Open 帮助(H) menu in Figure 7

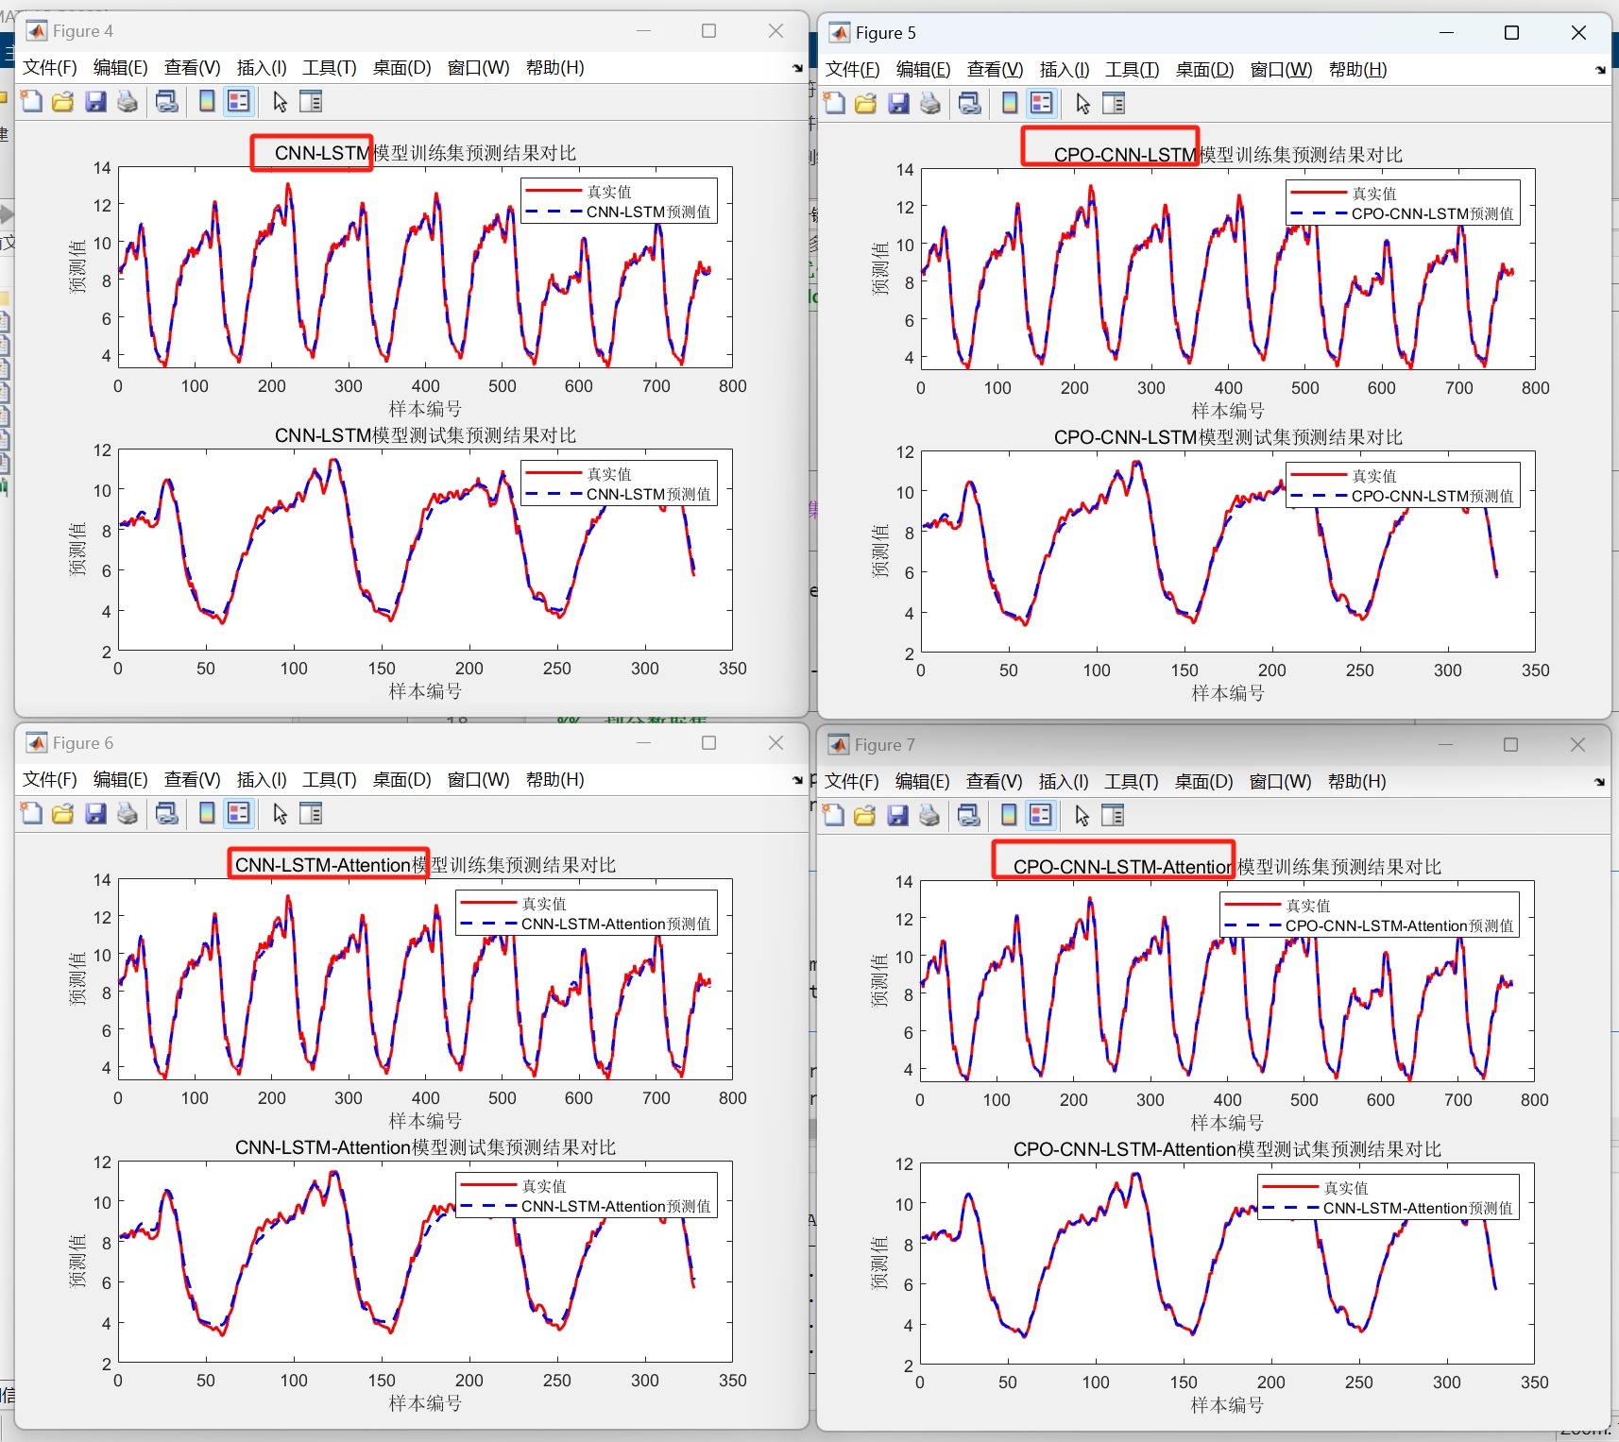[1357, 781]
